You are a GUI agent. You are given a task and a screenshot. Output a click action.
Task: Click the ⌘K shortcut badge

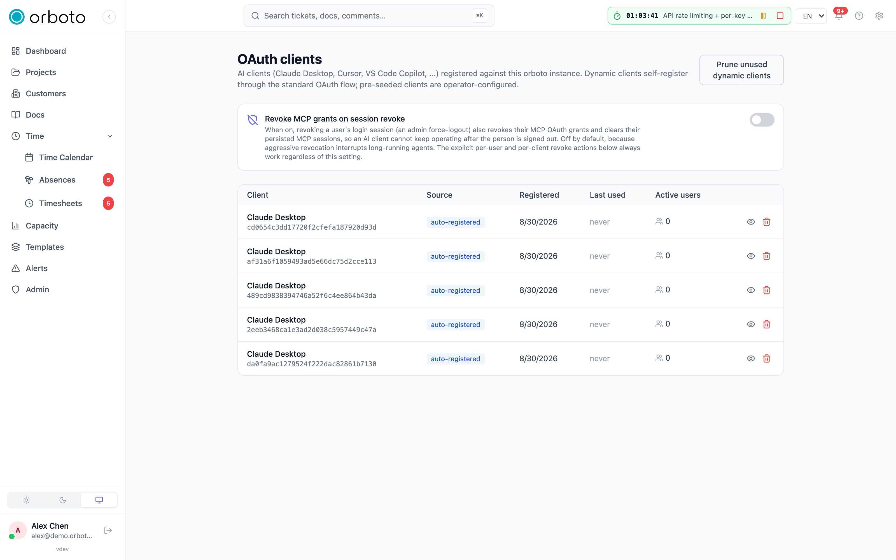coord(479,16)
